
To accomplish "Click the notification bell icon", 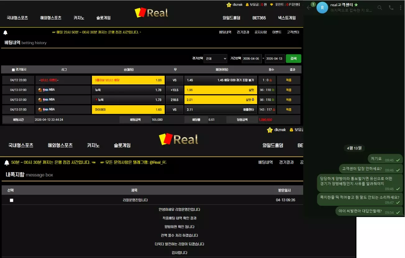I will (5, 33).
